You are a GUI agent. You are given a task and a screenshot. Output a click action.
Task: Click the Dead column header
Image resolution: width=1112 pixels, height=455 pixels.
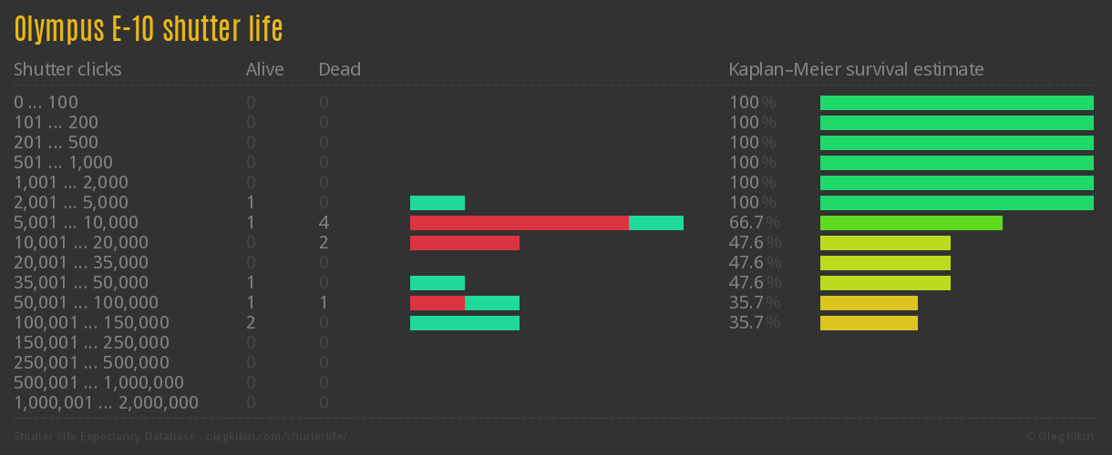[339, 69]
